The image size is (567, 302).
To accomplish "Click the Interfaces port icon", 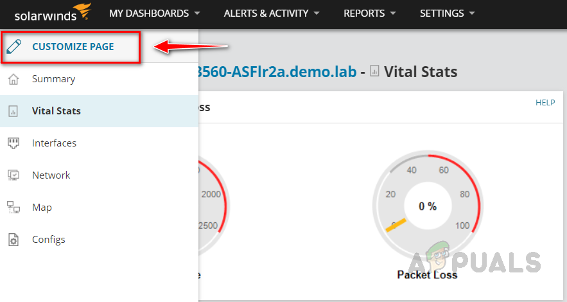I will click(x=13, y=143).
